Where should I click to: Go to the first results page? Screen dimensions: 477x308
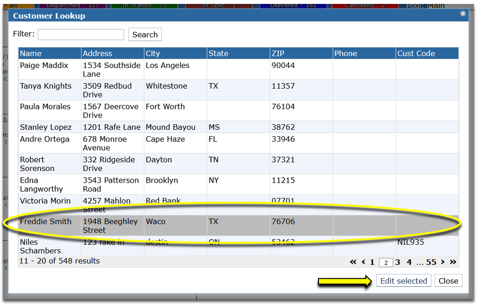353,262
